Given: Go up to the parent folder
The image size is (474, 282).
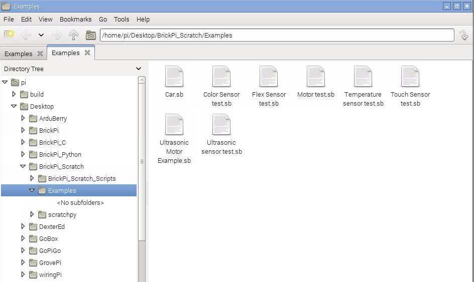Looking at the screenshot, I should click(x=73, y=35).
